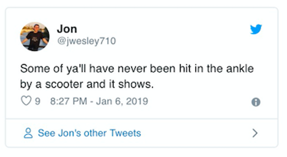Open the tweet info circle icon
Image resolution: width=287 pixels, height=157 pixels.
tap(256, 102)
